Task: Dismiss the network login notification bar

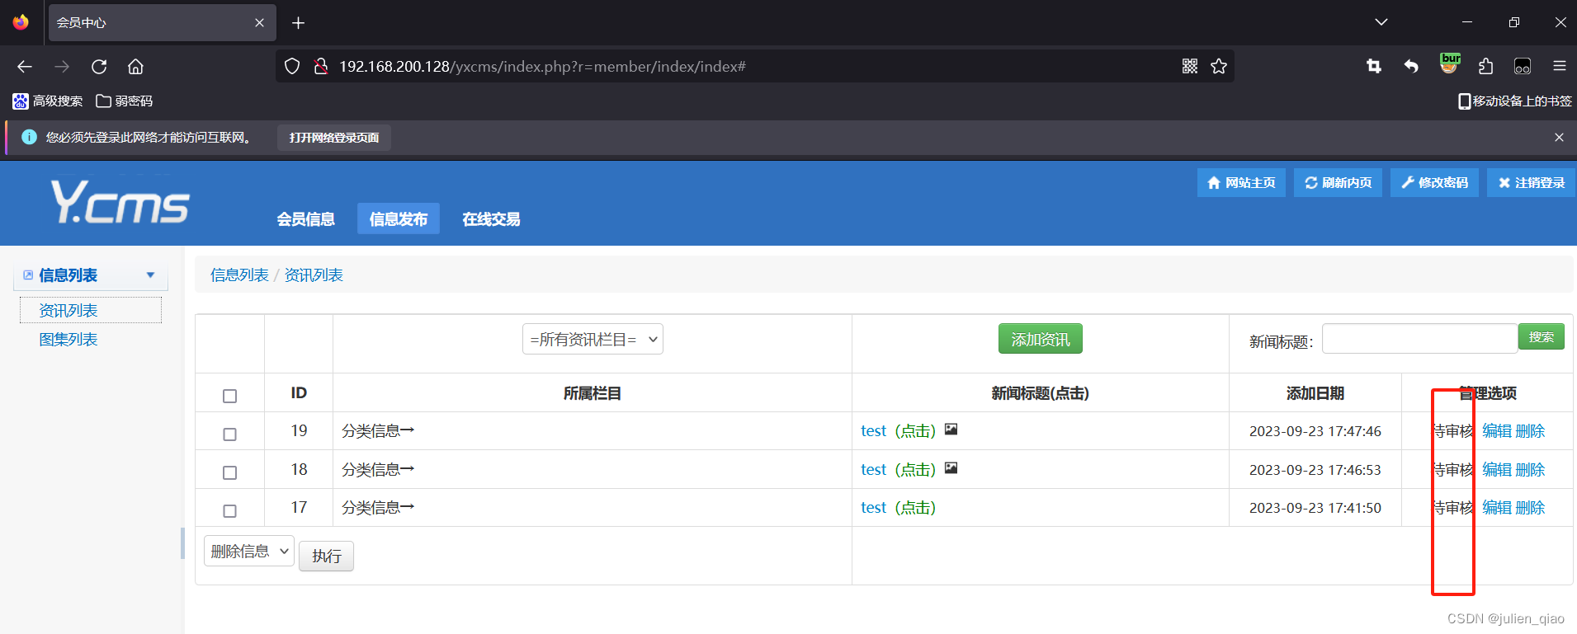Action: pos(1559,138)
